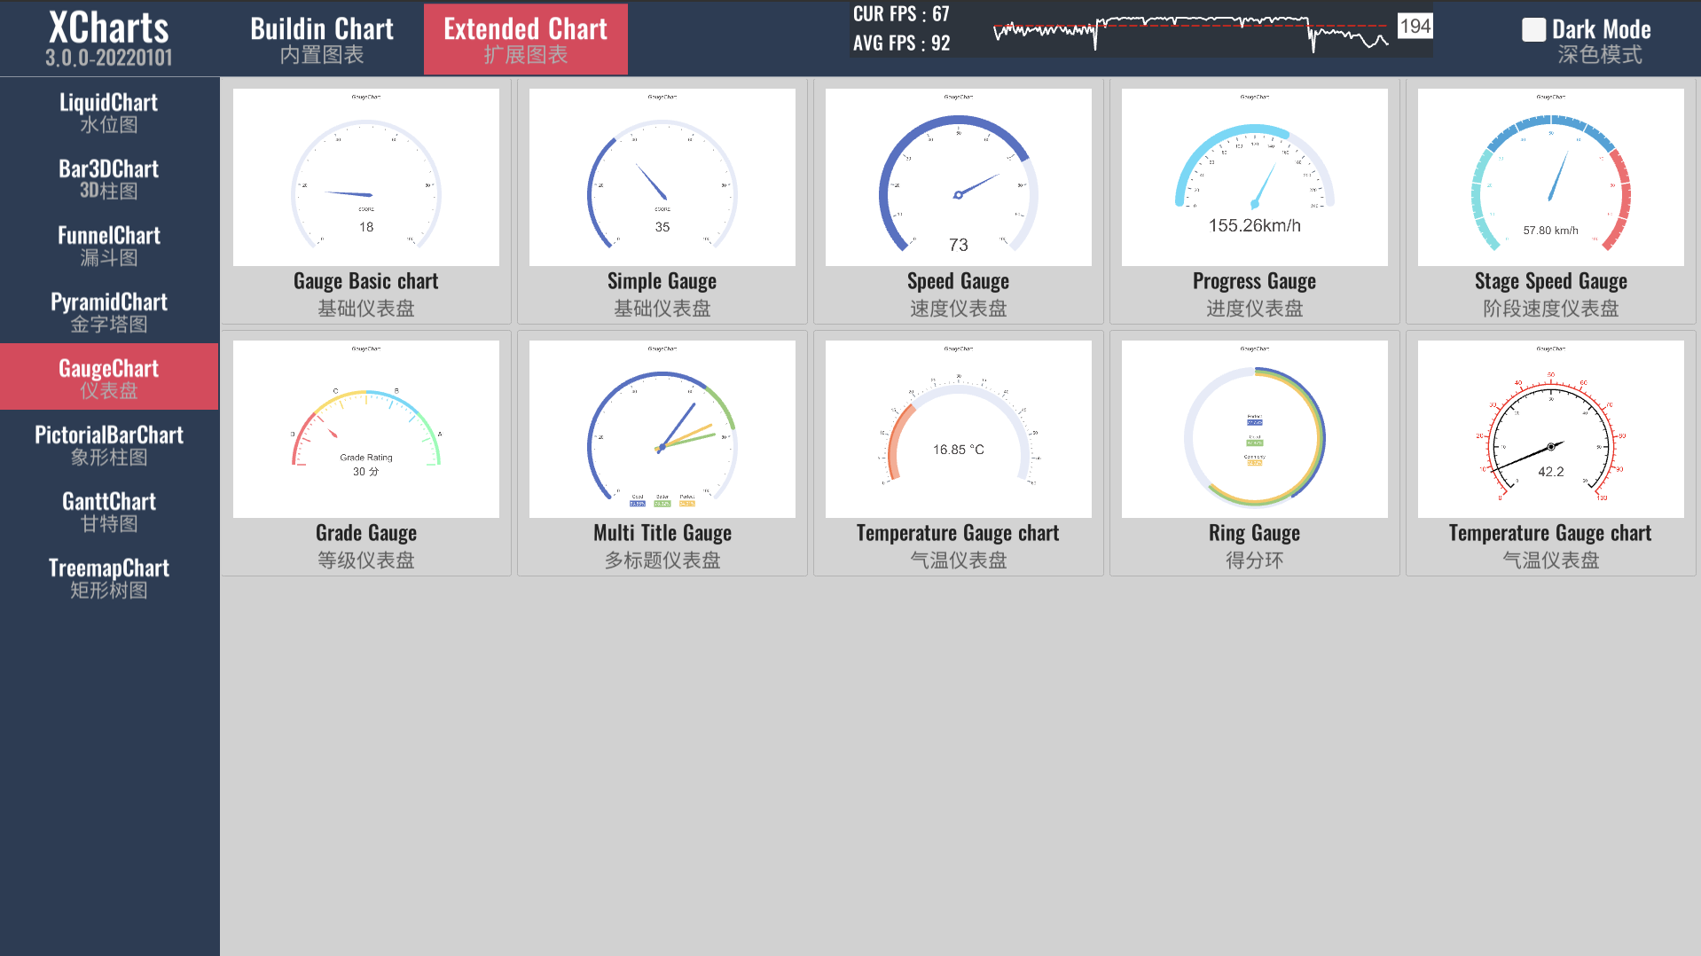Click the GaugeChart sidebar entry

click(x=109, y=377)
